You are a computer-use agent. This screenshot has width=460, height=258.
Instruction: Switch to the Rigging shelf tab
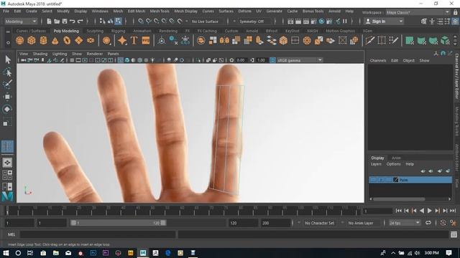click(118, 31)
